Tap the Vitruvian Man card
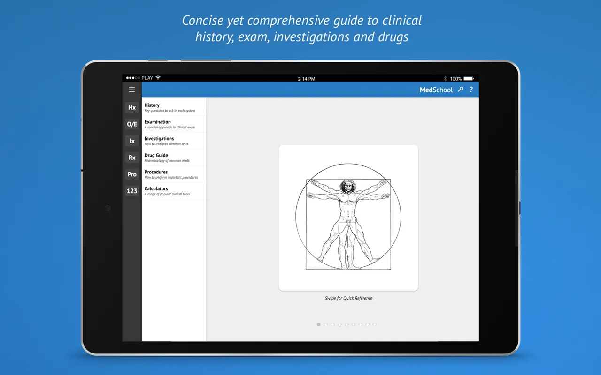 click(348, 217)
